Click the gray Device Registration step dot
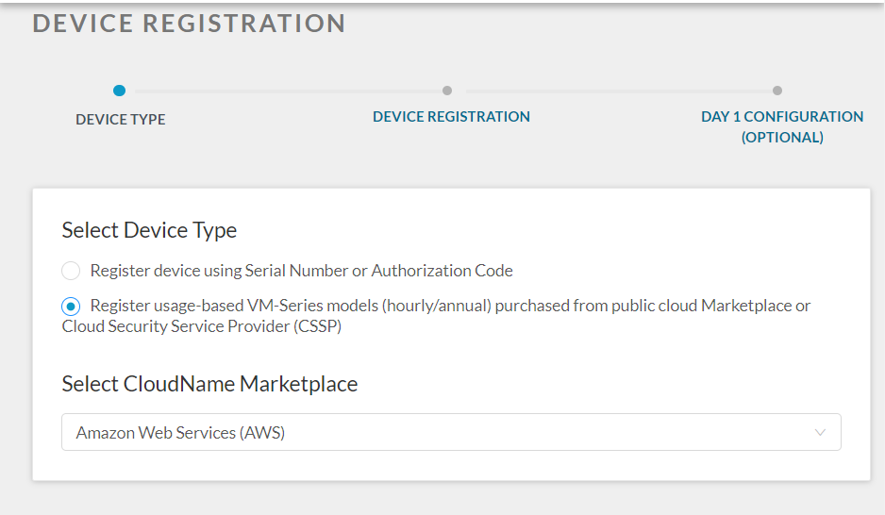 click(447, 91)
